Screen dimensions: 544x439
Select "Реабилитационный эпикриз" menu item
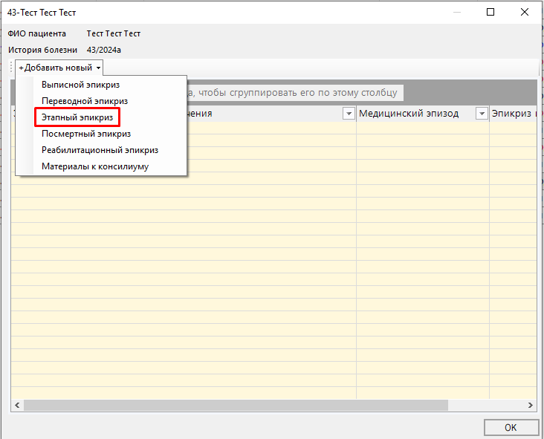point(100,150)
